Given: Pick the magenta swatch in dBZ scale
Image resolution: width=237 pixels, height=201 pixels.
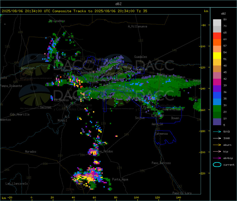Looking at the screenshot, I should [217, 82].
